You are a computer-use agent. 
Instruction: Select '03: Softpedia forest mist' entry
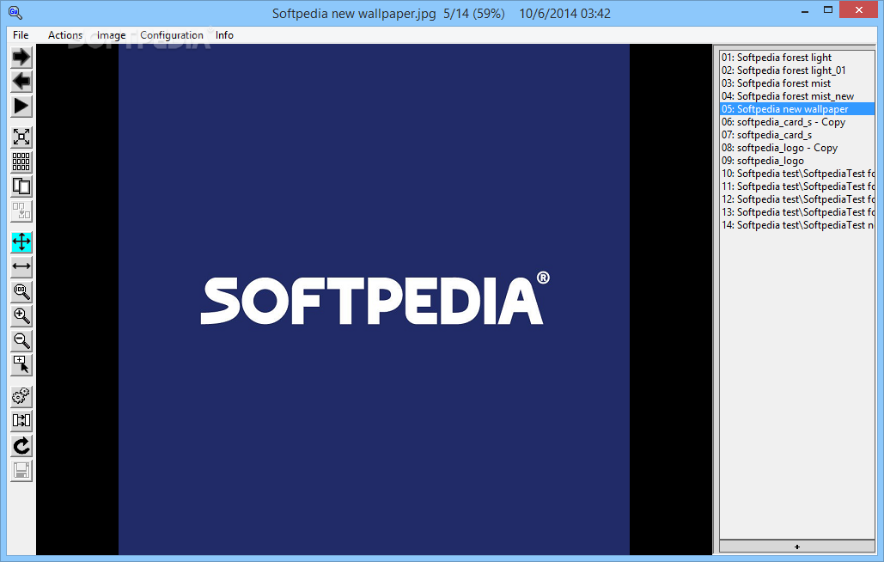click(x=797, y=83)
